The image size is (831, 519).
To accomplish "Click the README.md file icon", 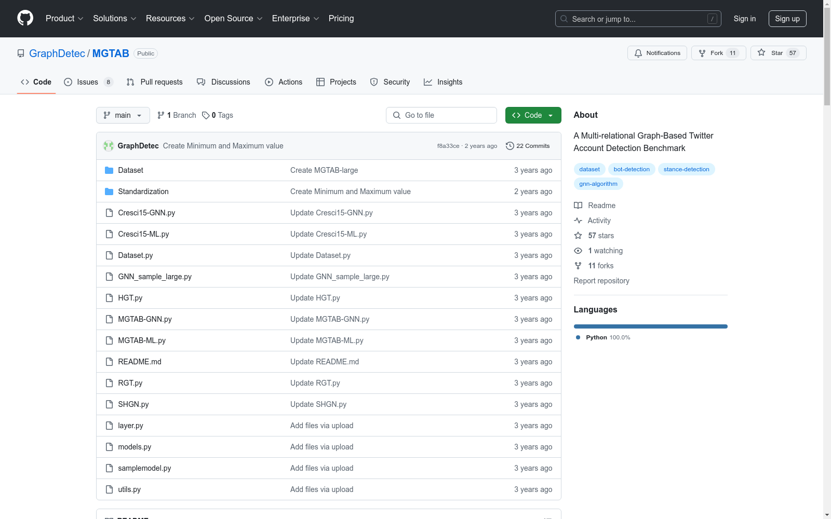I will coord(109,362).
